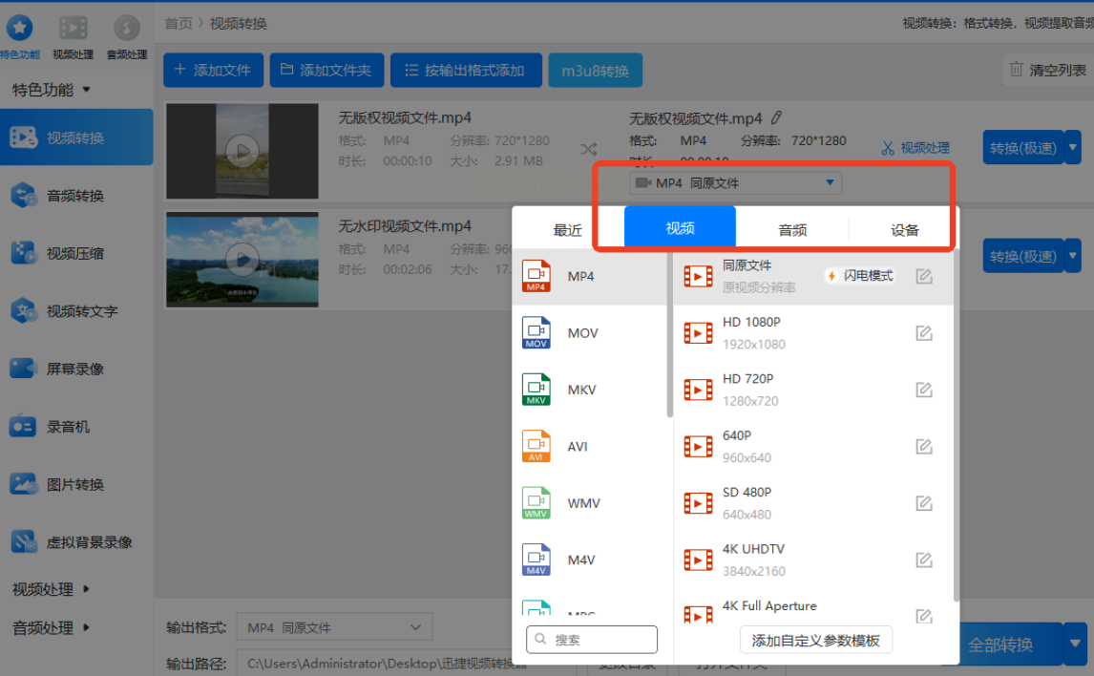Select 视频转换 in the sidebar
The height and width of the screenshot is (676, 1094).
[76, 137]
